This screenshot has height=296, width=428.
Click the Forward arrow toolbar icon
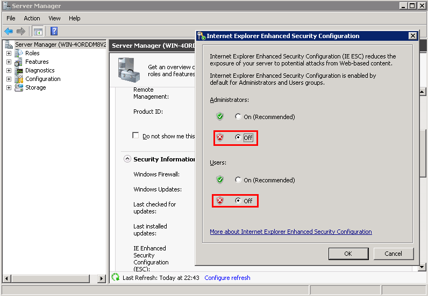[x=21, y=31]
